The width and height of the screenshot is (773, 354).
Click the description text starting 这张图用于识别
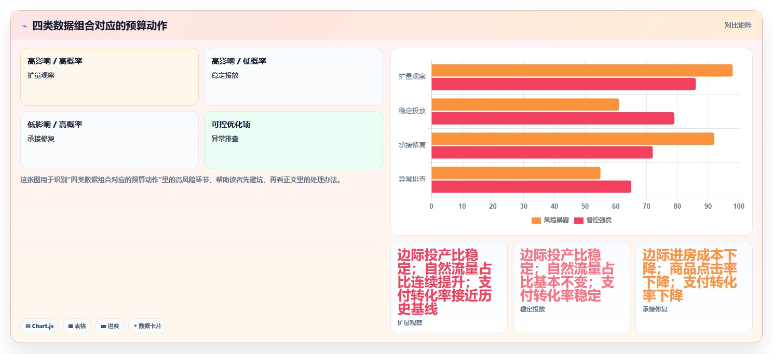pyautogui.click(x=181, y=180)
